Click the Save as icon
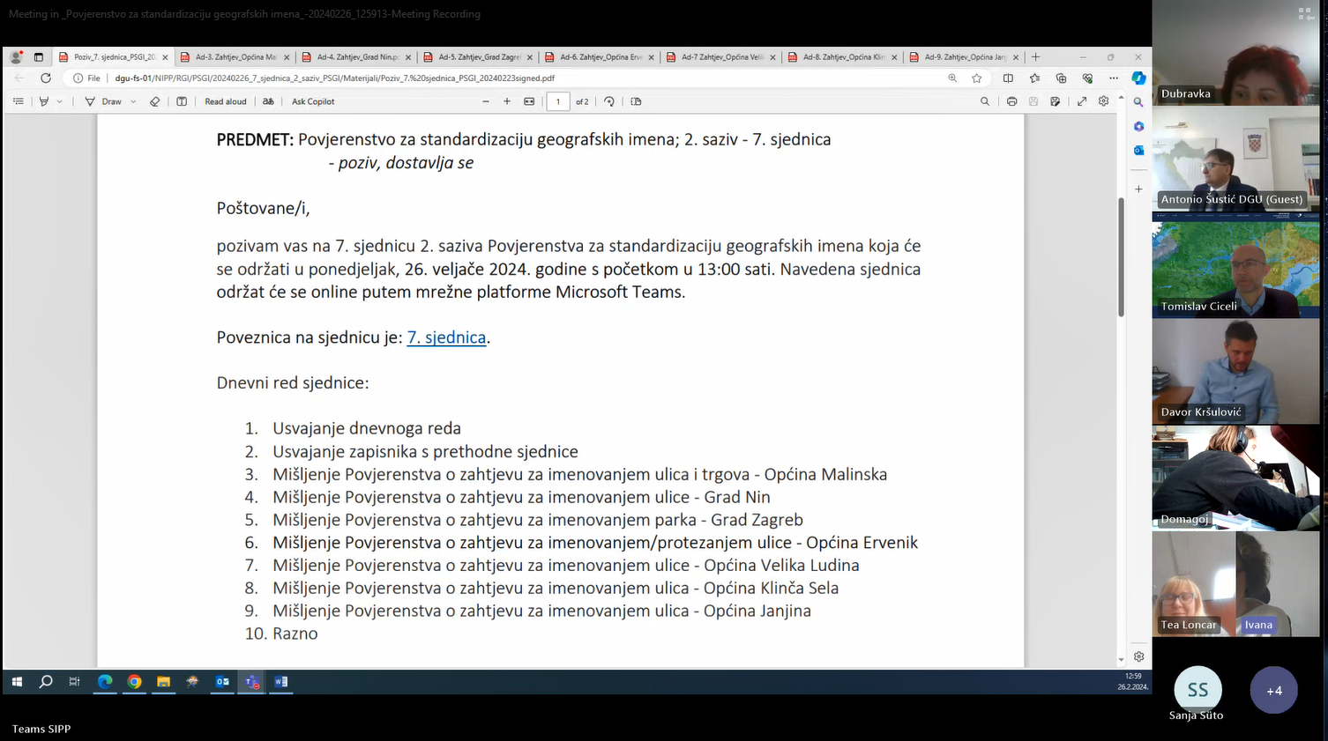 coord(1056,101)
